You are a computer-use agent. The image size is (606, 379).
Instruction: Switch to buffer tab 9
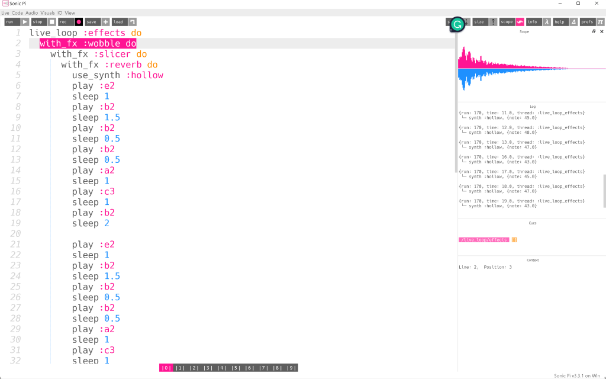pos(291,368)
